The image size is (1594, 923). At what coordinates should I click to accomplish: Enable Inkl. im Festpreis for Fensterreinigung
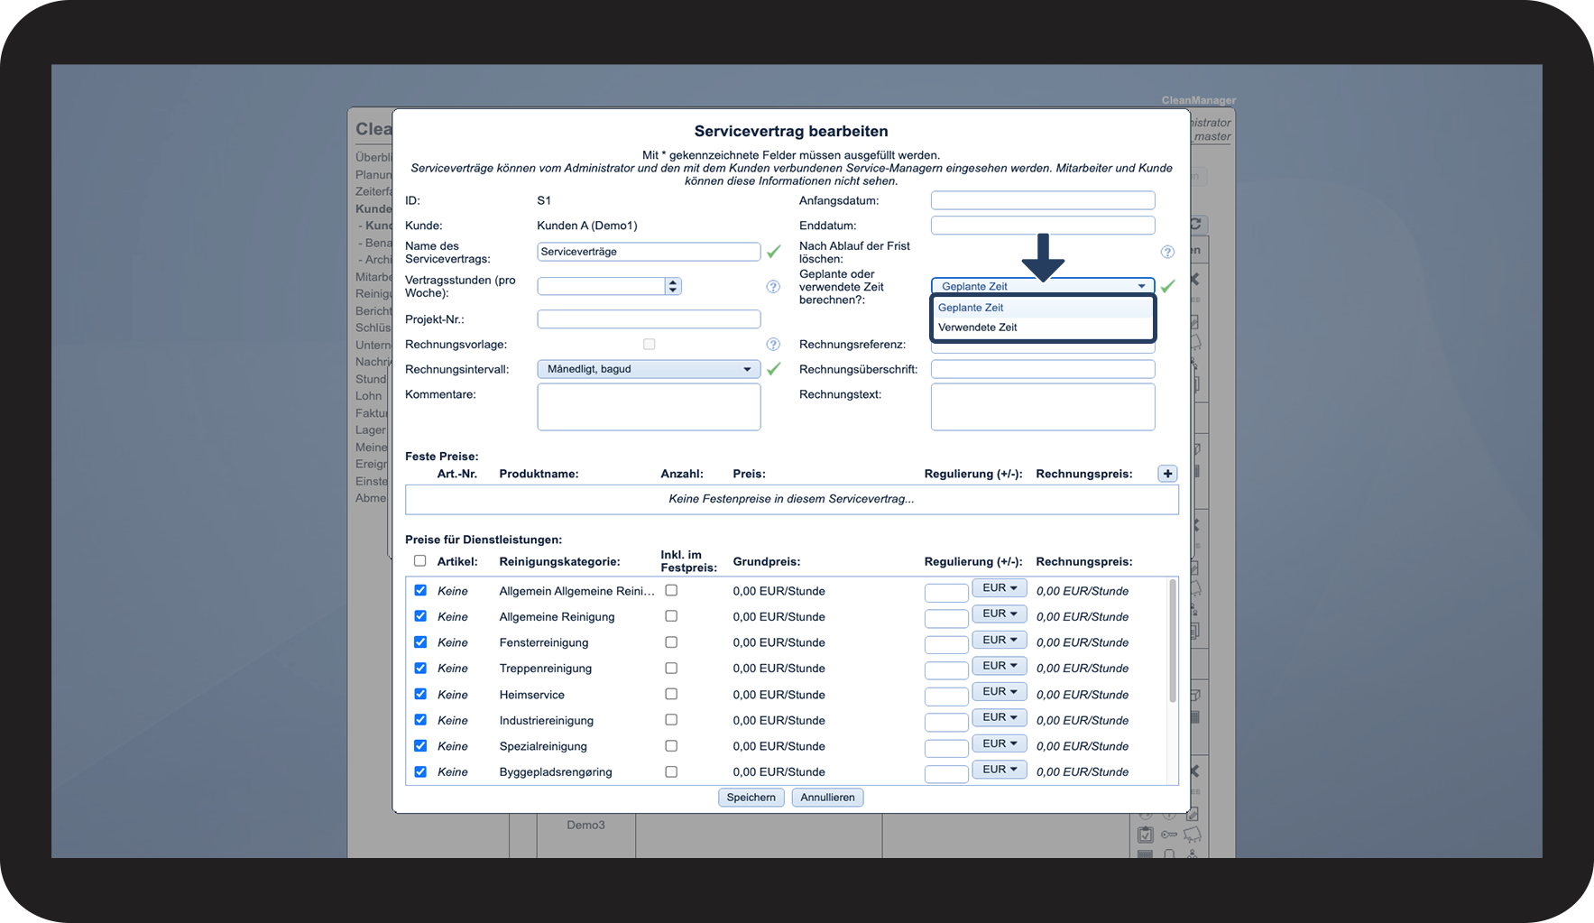coord(671,642)
